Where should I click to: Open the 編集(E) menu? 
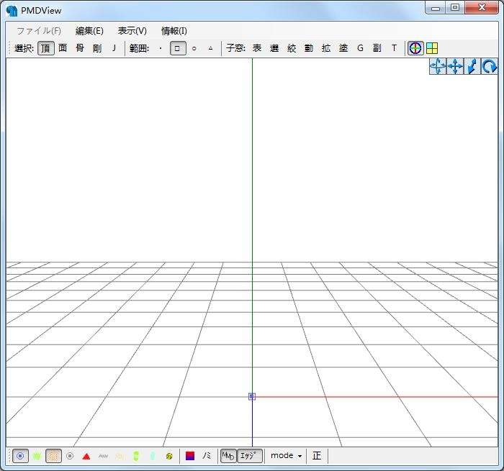89,31
